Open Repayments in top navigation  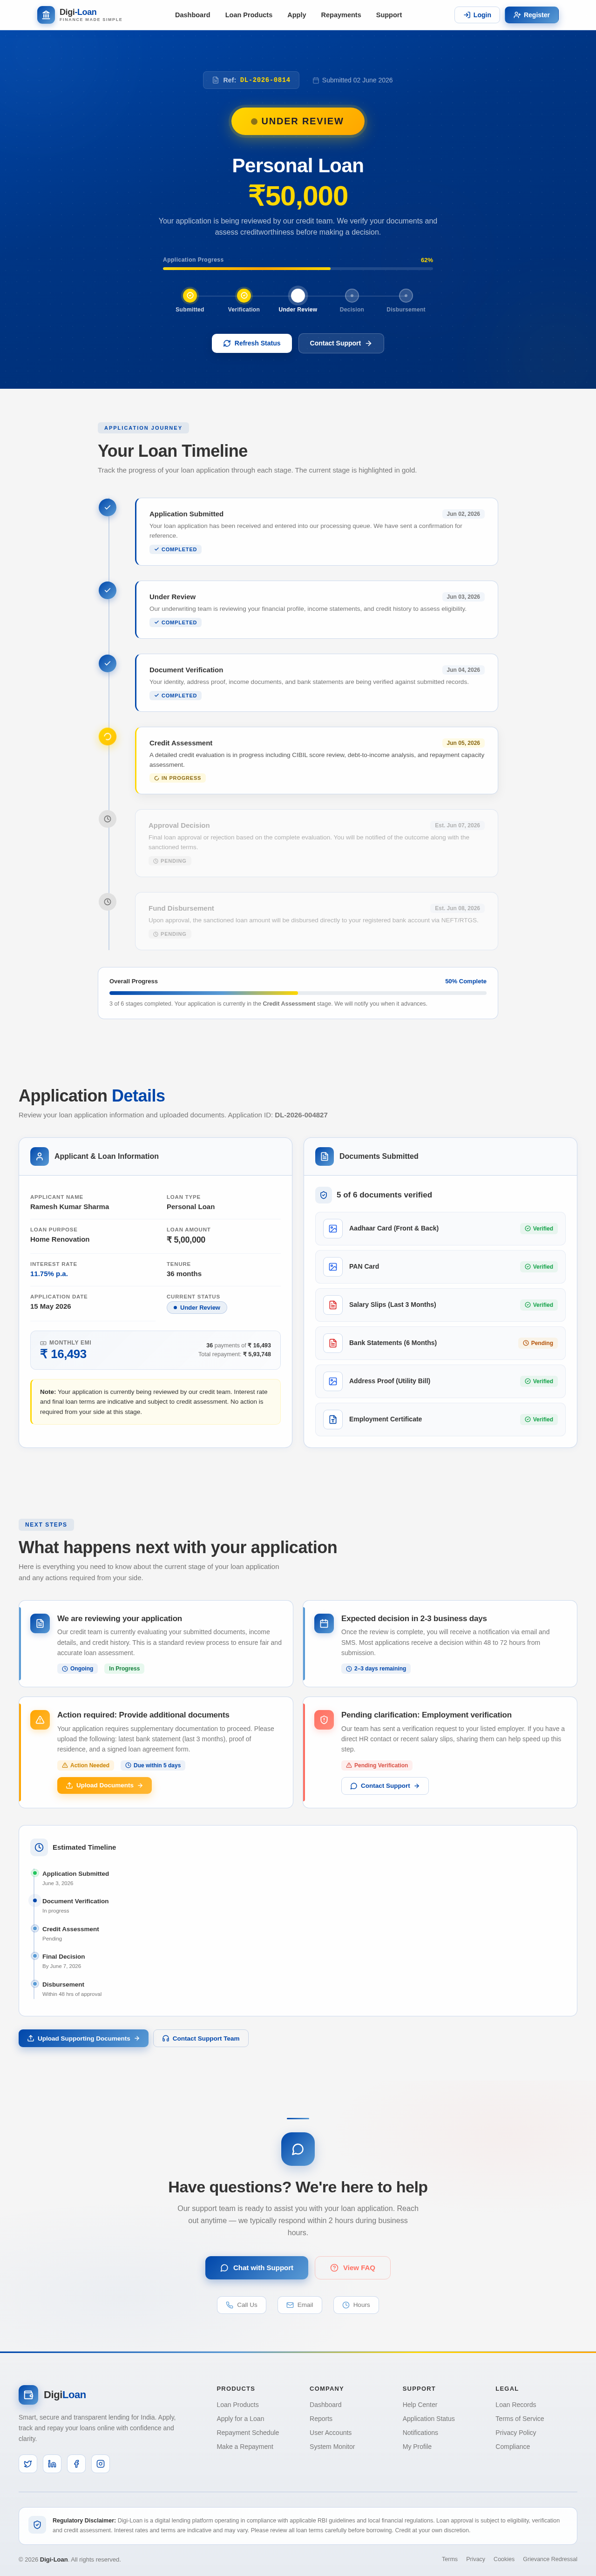click(x=341, y=15)
